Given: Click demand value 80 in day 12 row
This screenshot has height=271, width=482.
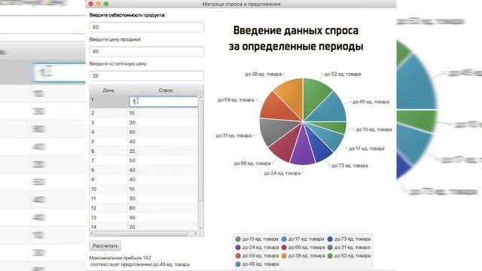Looking at the screenshot, I should click(x=133, y=209).
